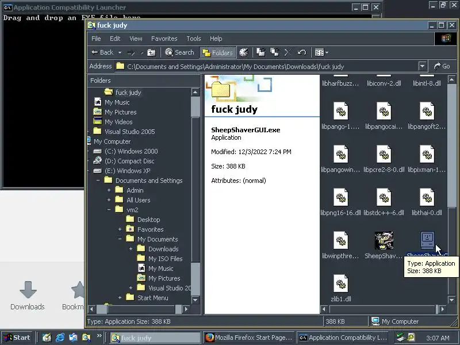Image resolution: width=460 pixels, height=345 pixels.
Task: Click the Go button
Action: click(442, 66)
